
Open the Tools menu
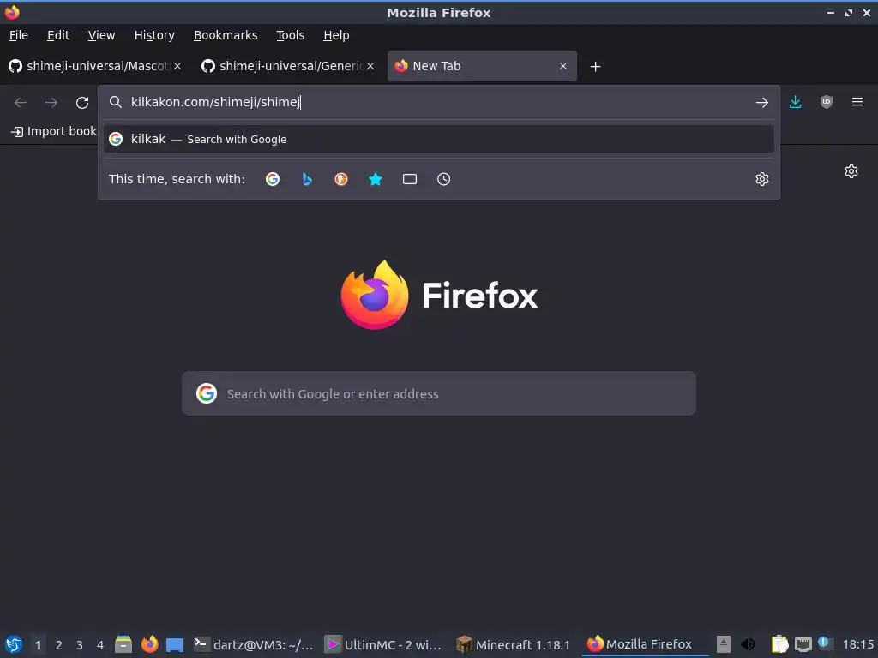point(290,35)
